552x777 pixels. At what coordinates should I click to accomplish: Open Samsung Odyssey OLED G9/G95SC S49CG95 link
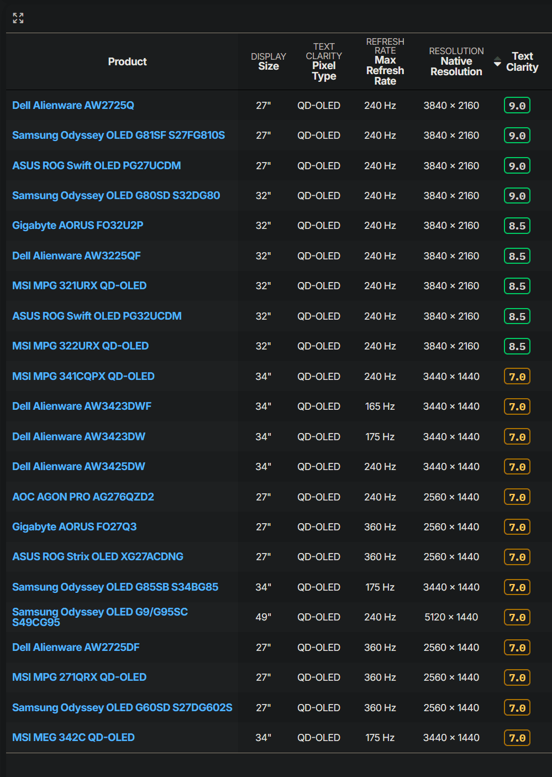[100, 617]
